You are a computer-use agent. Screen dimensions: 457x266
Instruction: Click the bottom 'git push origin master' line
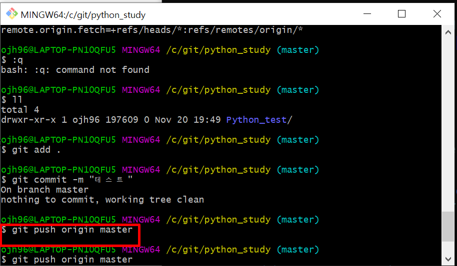(x=66, y=260)
